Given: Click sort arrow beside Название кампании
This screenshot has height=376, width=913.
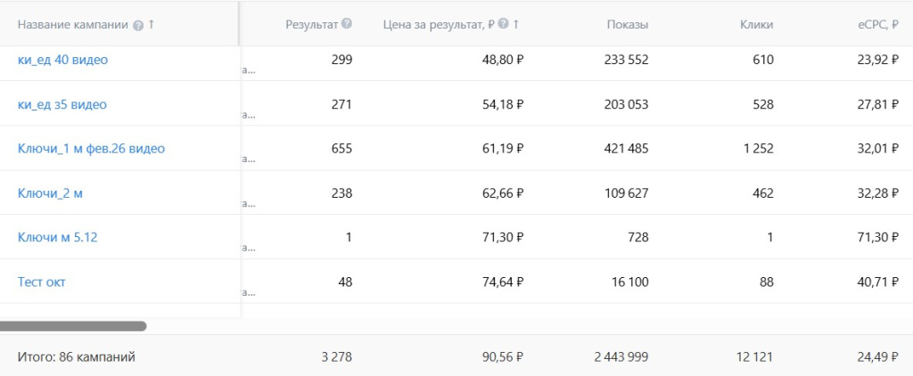Looking at the screenshot, I should pos(152,24).
